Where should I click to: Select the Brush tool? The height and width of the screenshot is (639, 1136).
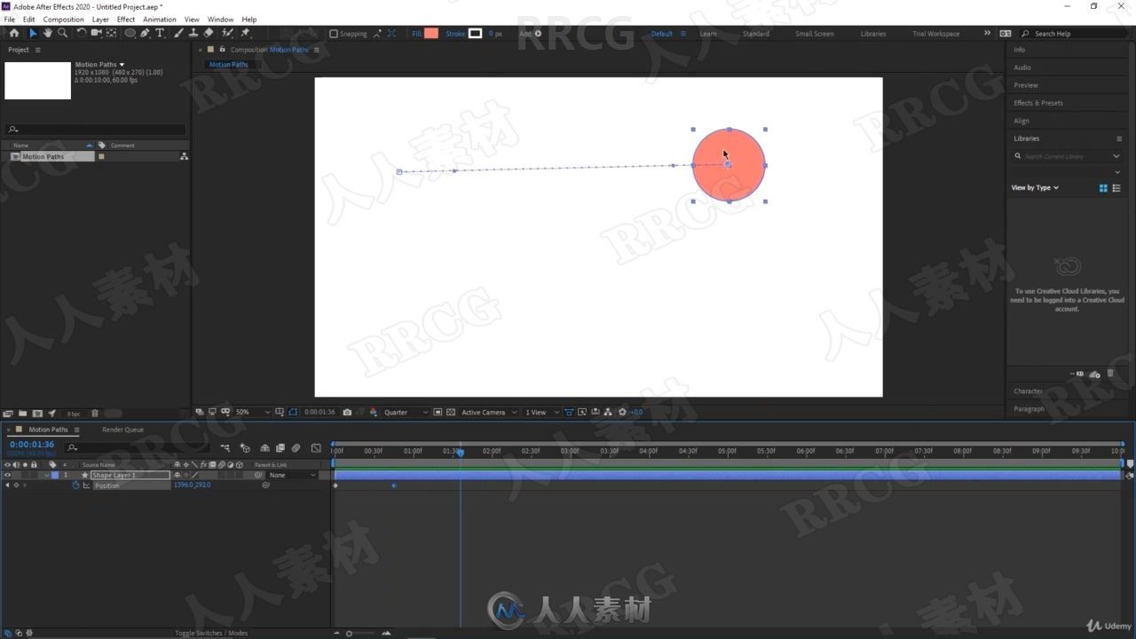point(178,33)
